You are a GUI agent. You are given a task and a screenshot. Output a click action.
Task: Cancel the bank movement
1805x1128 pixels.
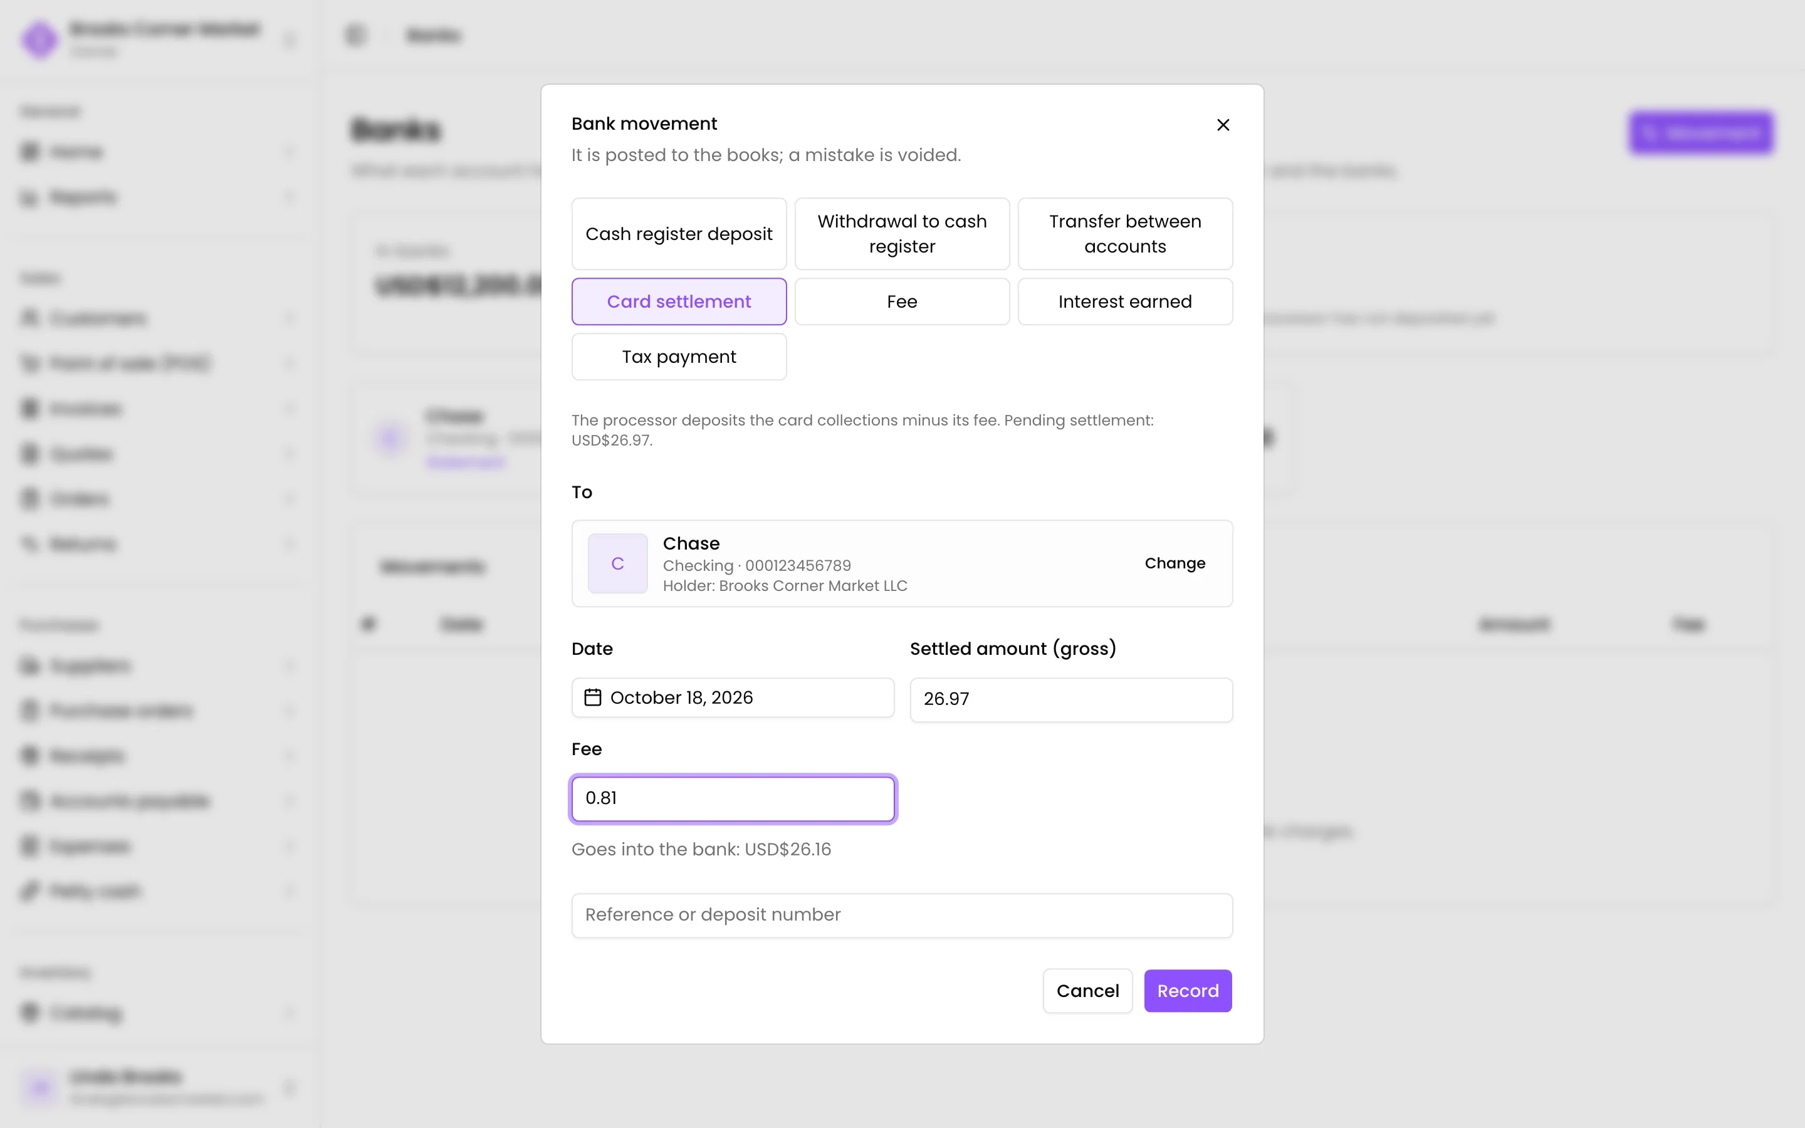(x=1087, y=991)
